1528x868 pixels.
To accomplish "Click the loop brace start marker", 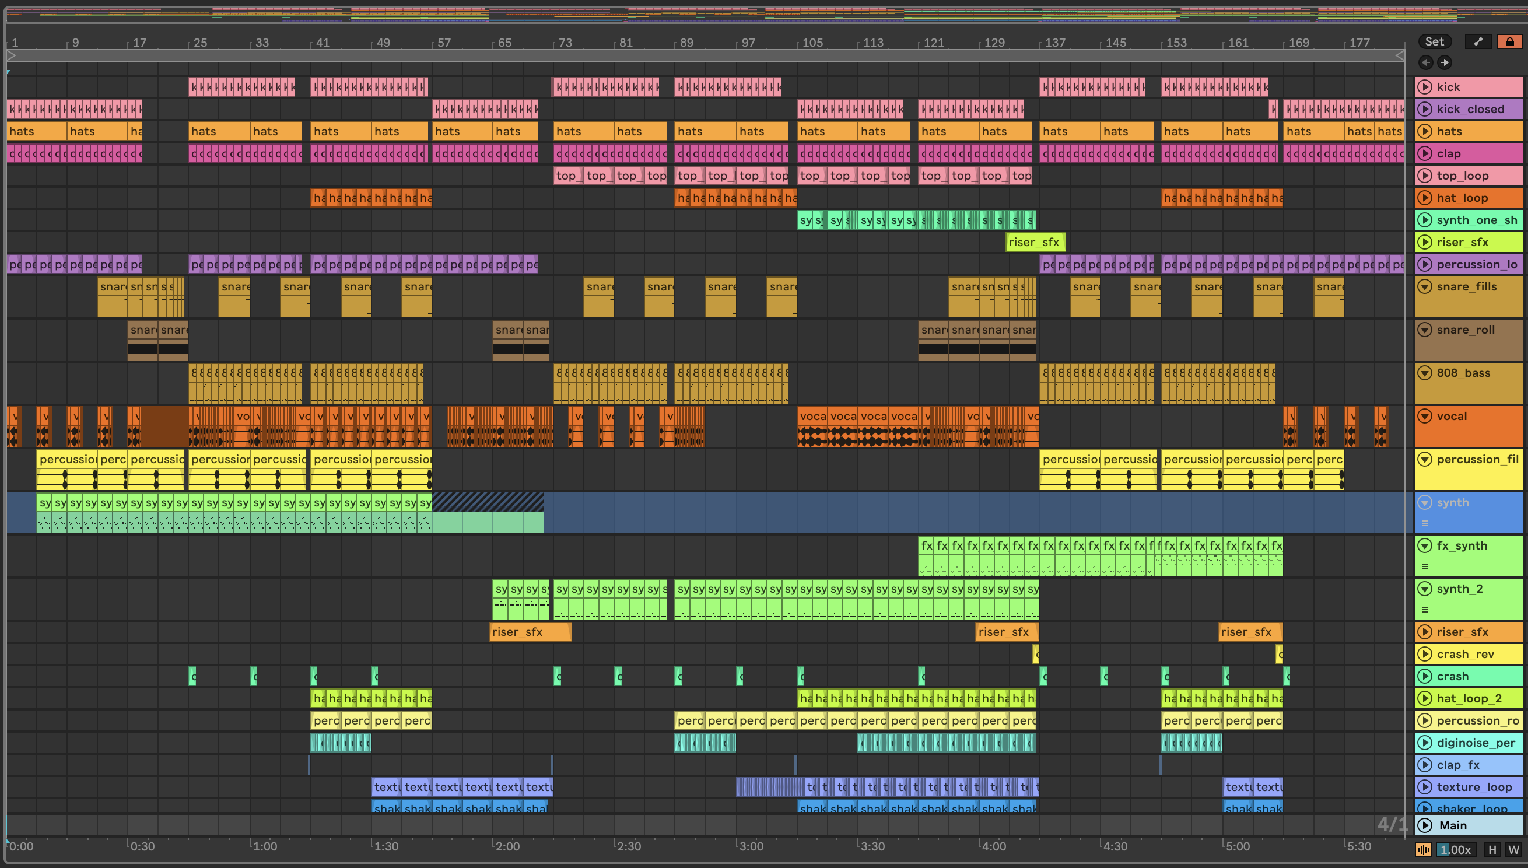I will pos(11,55).
